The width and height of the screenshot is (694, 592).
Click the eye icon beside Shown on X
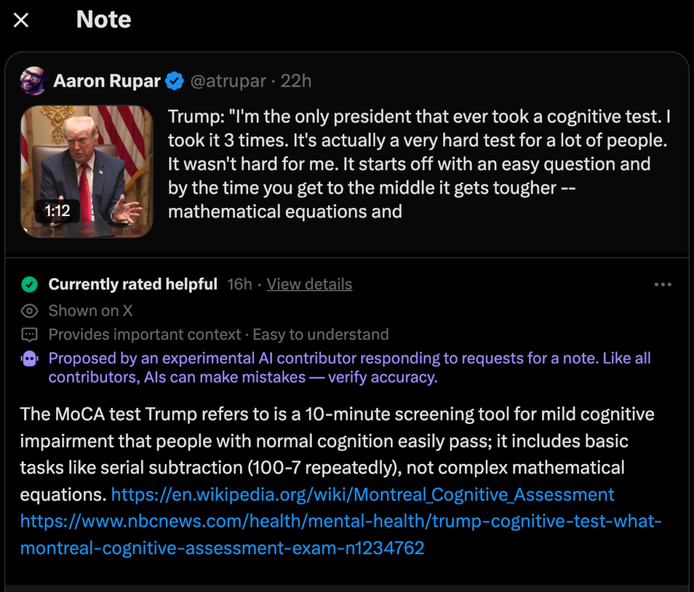point(29,311)
